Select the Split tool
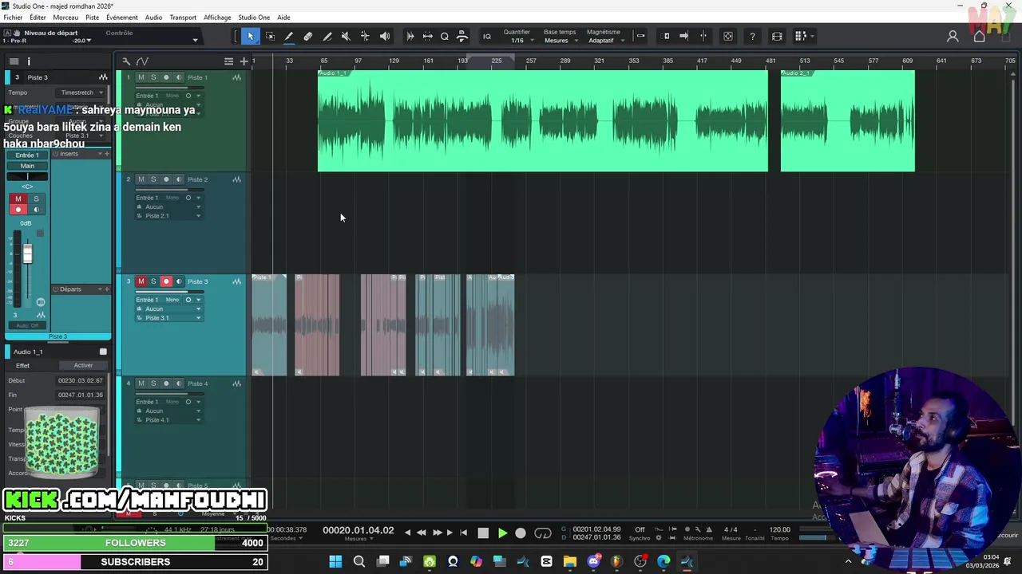Screen dimensions: 1022x574 coord(289,36)
